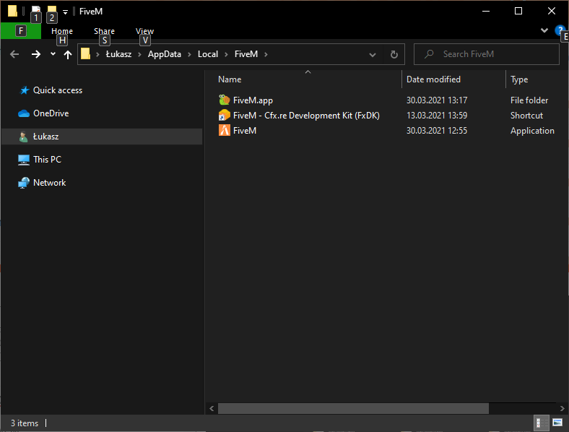Click date 30.03.2021 13:17
This screenshot has width=569, height=432.
[437, 100]
